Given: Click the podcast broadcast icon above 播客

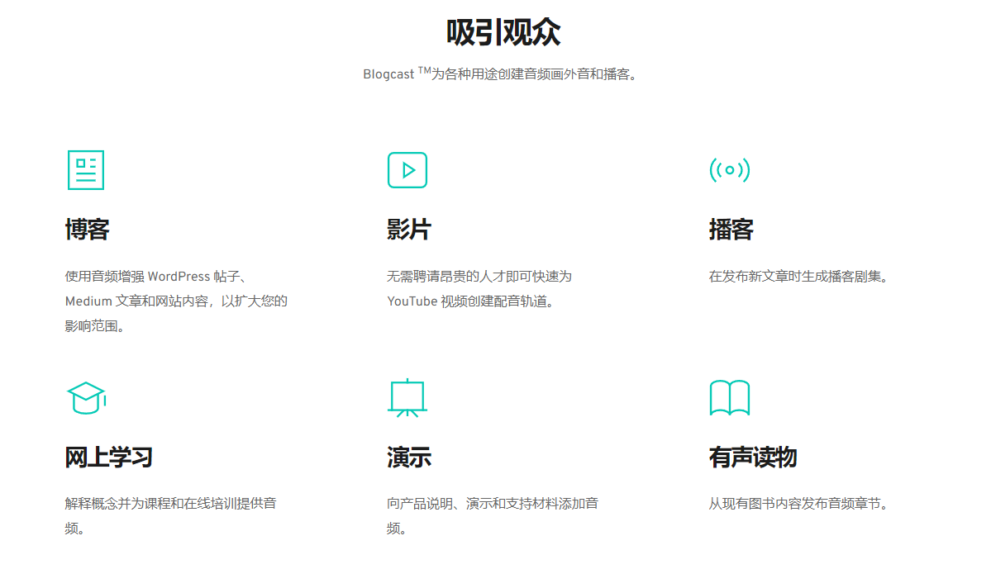Looking at the screenshot, I should click(x=729, y=170).
